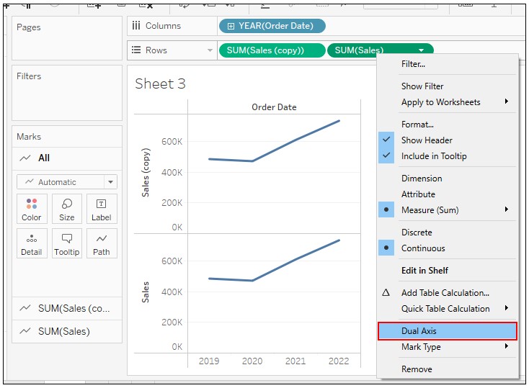Open the Detail marks card
The width and height of the screenshot is (529, 388).
pos(32,243)
